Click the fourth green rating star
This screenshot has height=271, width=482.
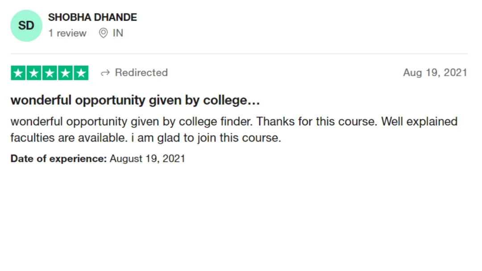65,73
